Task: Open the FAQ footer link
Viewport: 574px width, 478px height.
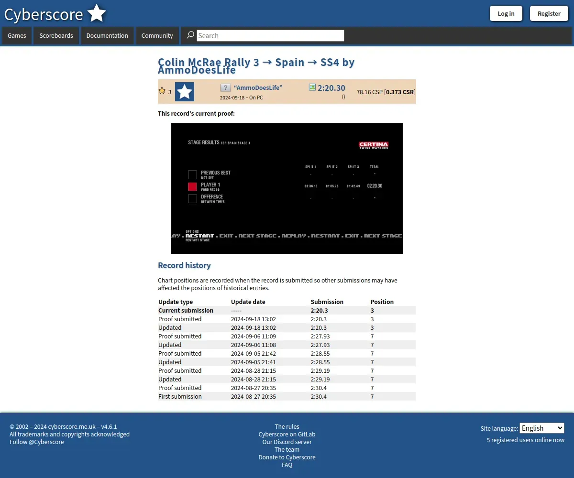Action: [x=287, y=465]
